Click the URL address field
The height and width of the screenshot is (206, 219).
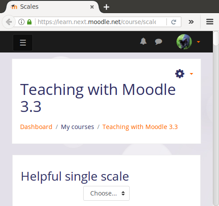[x=101, y=22]
